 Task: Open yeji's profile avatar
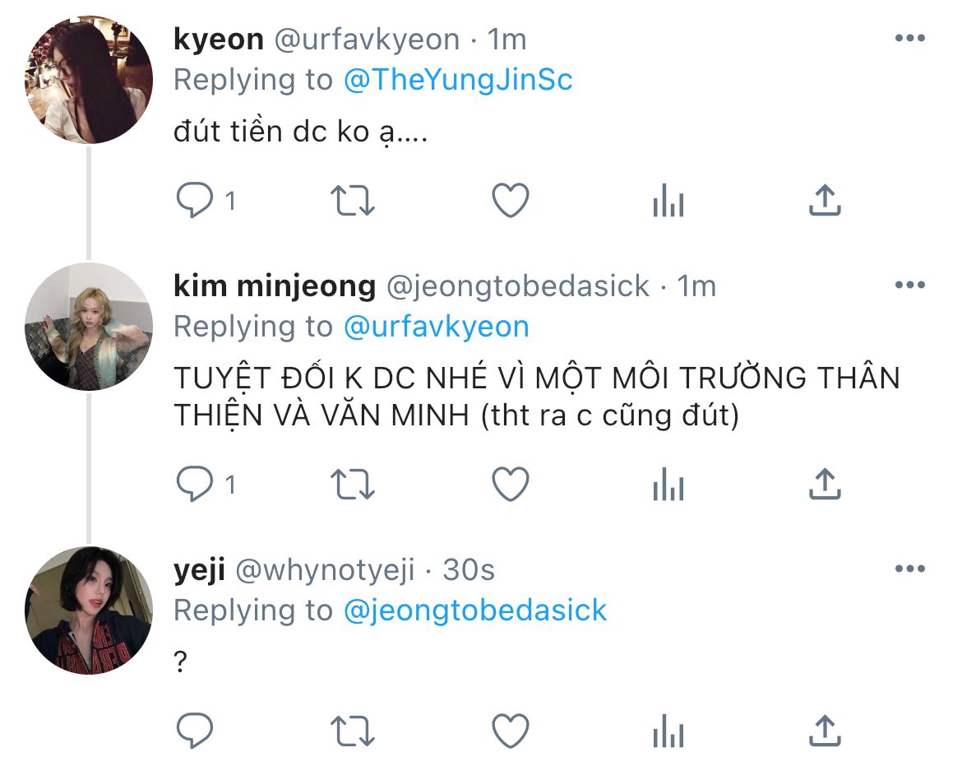pos(88,610)
